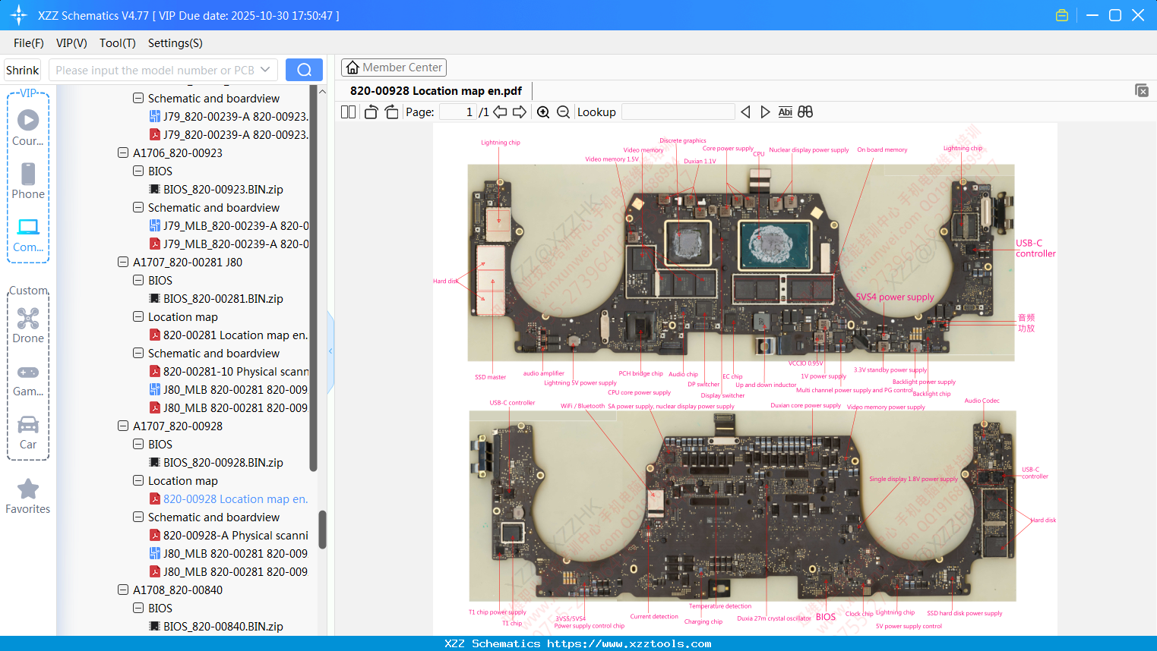
Task: Toggle the two-page layout view icon
Action: [x=349, y=112]
